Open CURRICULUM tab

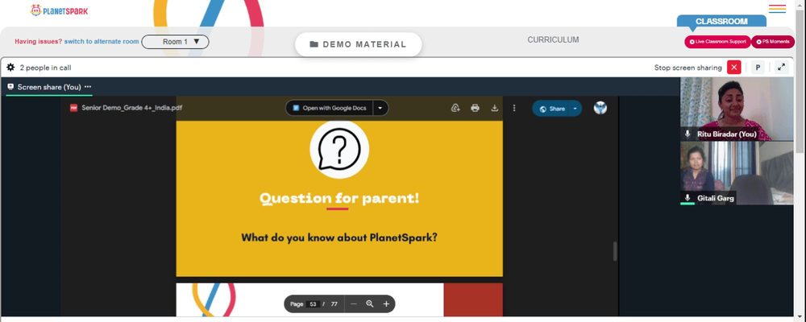tap(553, 39)
